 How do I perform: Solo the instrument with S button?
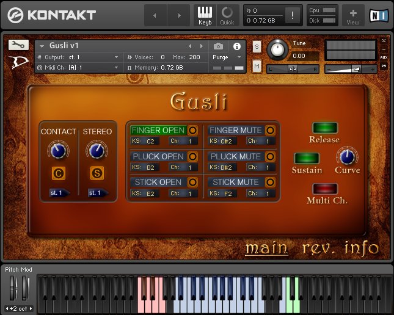pos(257,47)
